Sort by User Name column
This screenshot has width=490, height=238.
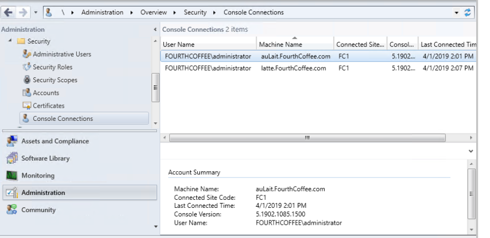pyautogui.click(x=208, y=45)
